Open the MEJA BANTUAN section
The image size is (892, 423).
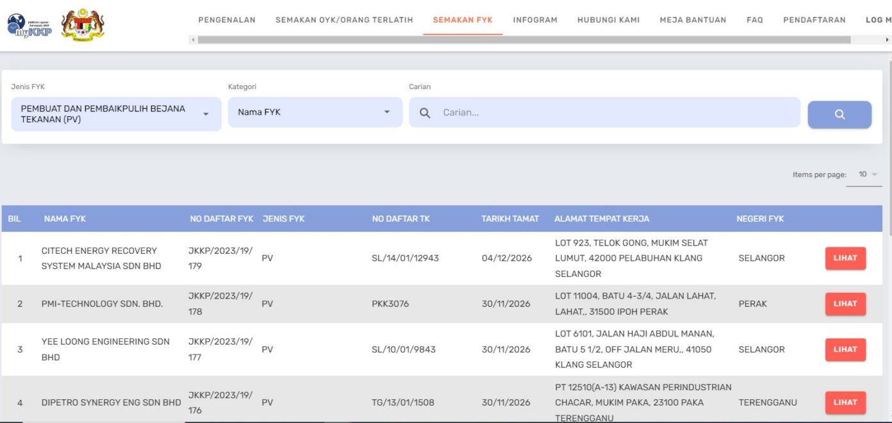[x=693, y=20]
